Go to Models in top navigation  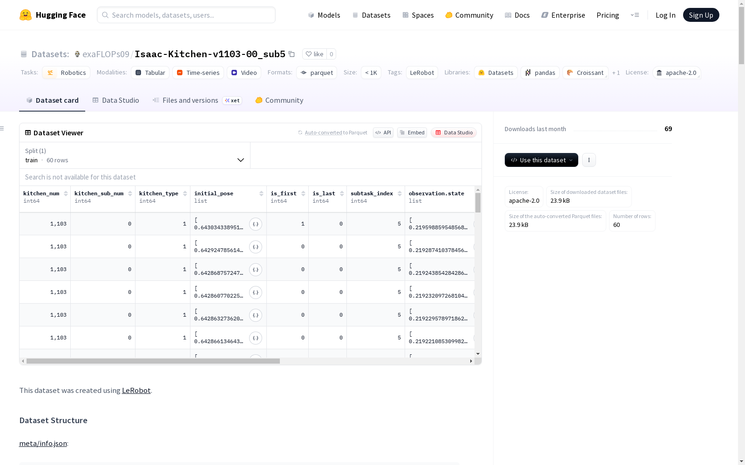(x=324, y=15)
